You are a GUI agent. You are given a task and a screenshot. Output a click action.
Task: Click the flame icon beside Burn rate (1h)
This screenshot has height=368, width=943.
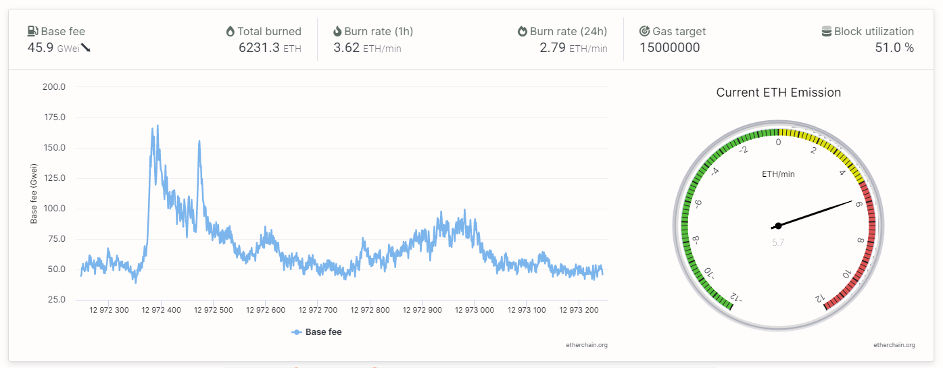(x=338, y=31)
